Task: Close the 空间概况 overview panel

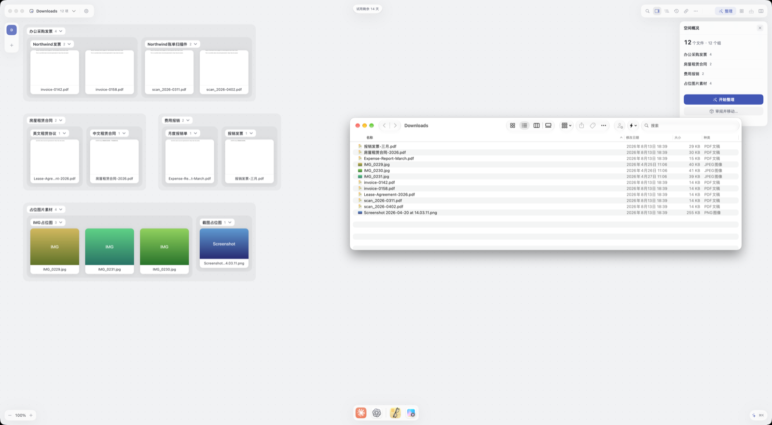Action: 760,28
